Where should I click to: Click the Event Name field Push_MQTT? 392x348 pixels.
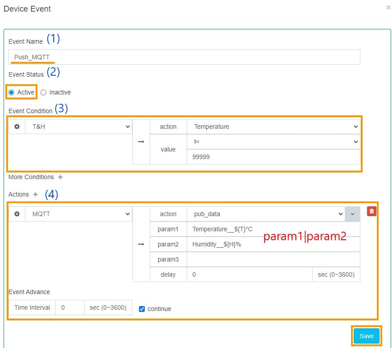point(184,57)
